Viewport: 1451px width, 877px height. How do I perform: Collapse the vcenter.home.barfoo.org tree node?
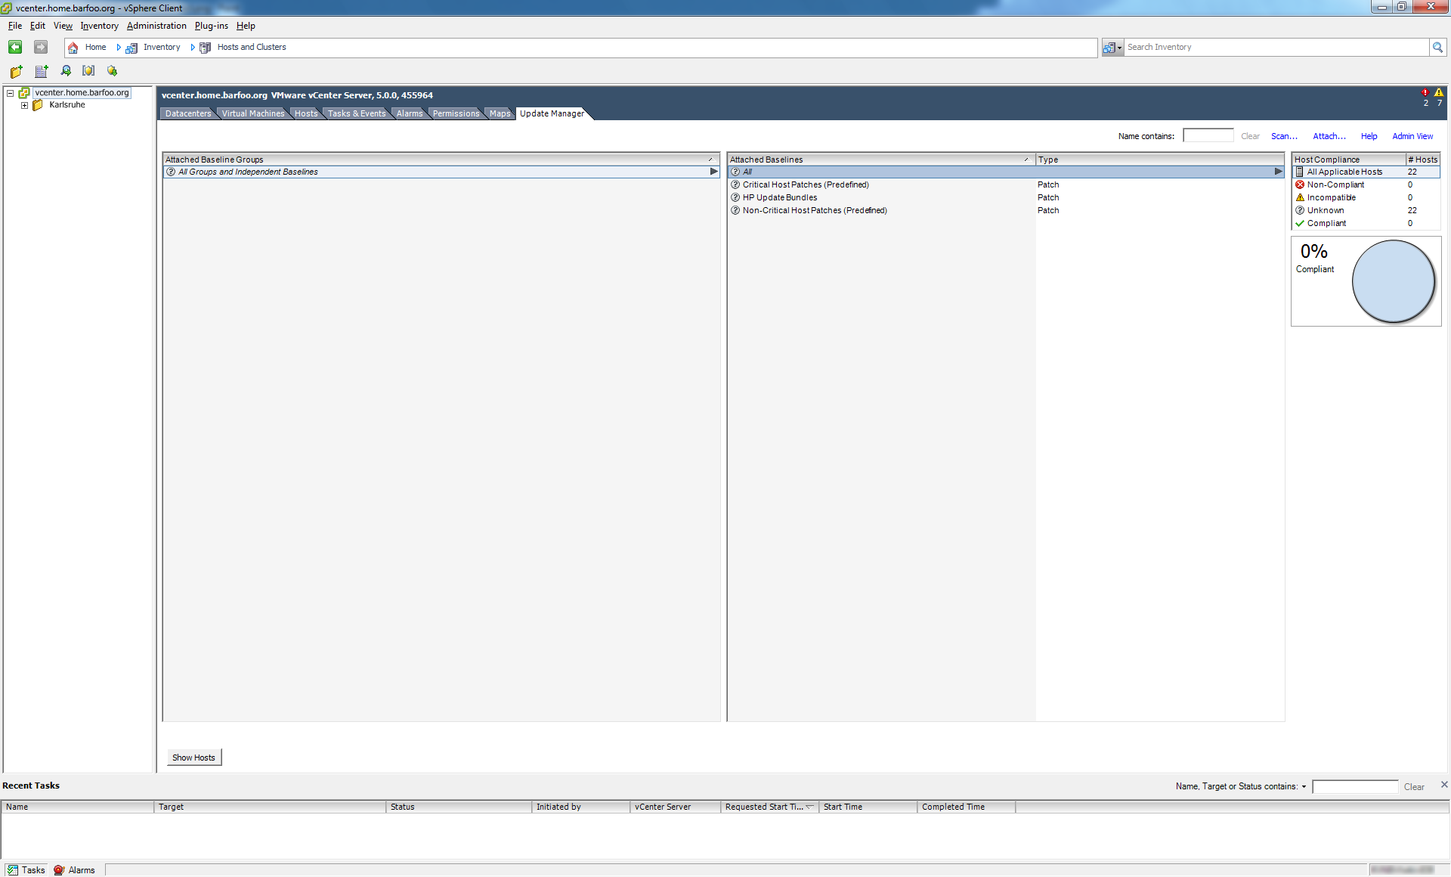(11, 93)
